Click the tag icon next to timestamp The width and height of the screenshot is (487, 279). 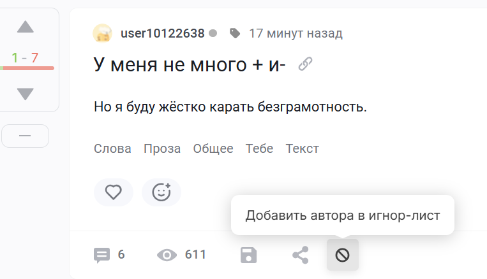[235, 33]
